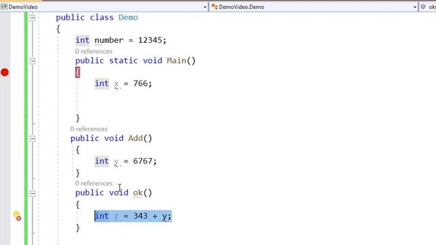Click the ok member icon in navigation bar

point(423,7)
